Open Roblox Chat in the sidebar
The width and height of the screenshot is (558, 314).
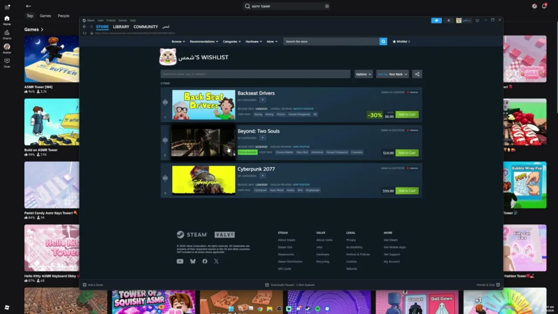(x=7, y=63)
